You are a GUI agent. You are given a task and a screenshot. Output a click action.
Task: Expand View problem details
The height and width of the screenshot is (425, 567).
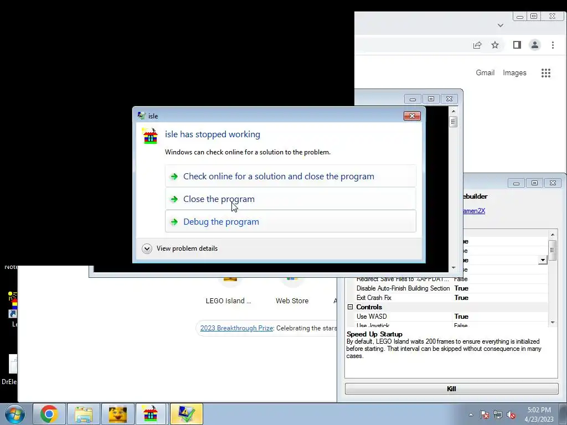[x=180, y=248]
